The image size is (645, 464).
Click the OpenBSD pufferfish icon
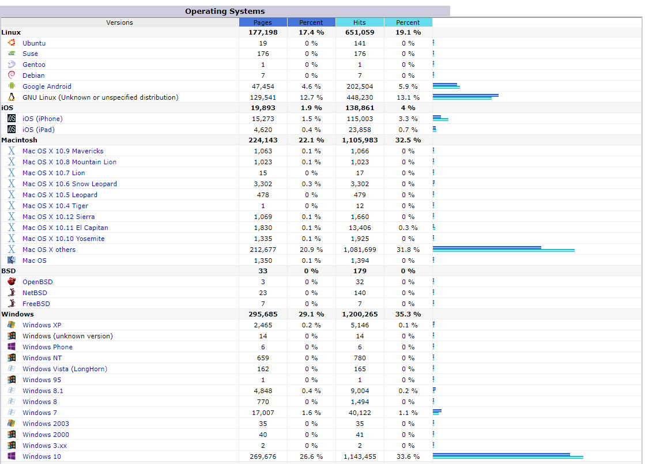pos(12,281)
